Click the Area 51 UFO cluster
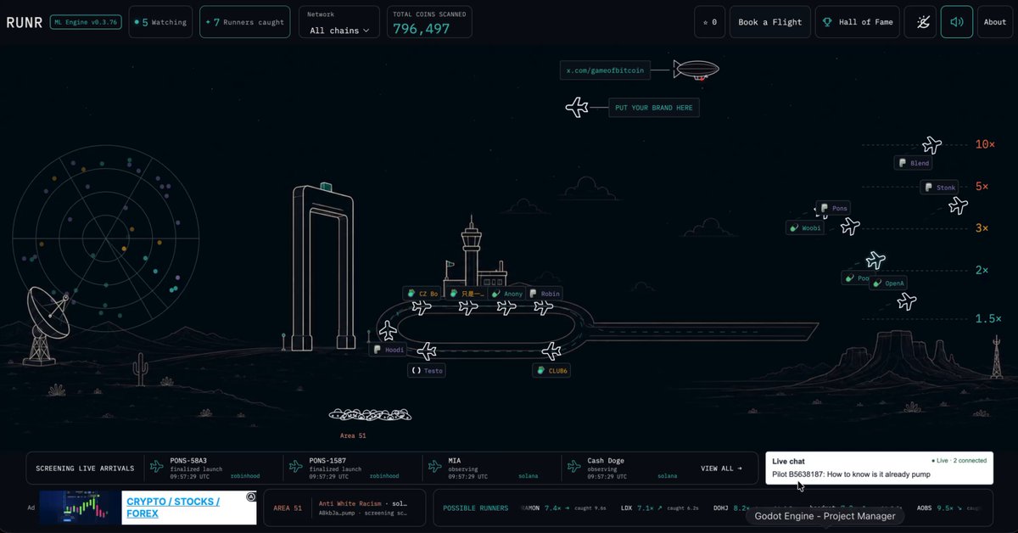This screenshot has height=533, width=1018. [370, 415]
